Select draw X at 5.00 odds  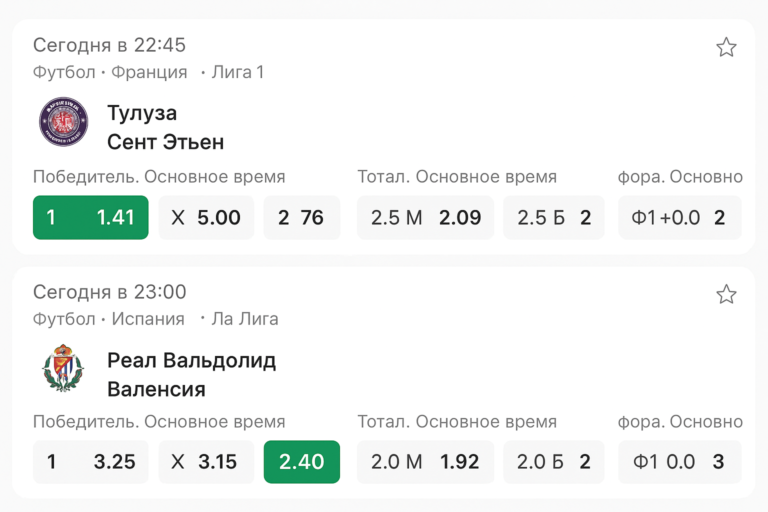point(206,217)
